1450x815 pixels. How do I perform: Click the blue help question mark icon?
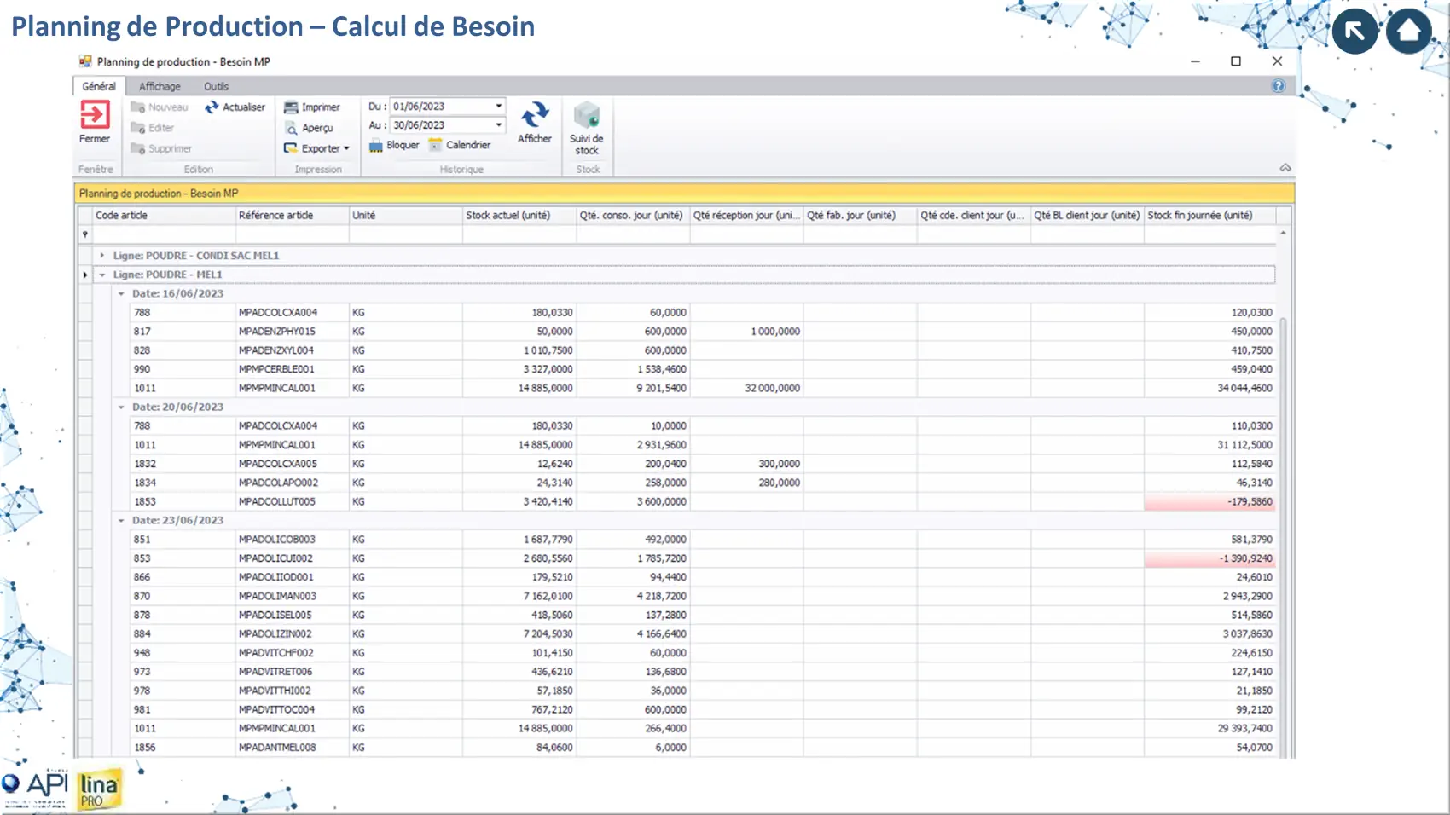(1278, 86)
